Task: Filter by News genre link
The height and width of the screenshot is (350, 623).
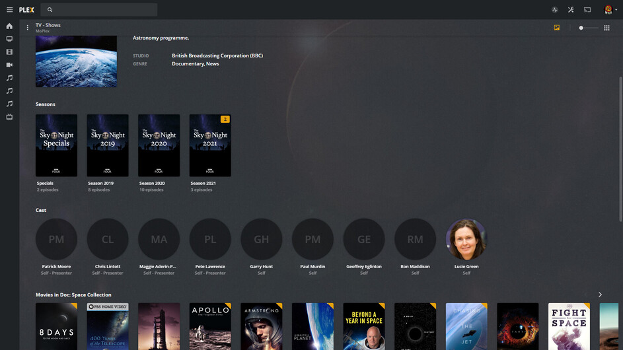Action: [213, 63]
